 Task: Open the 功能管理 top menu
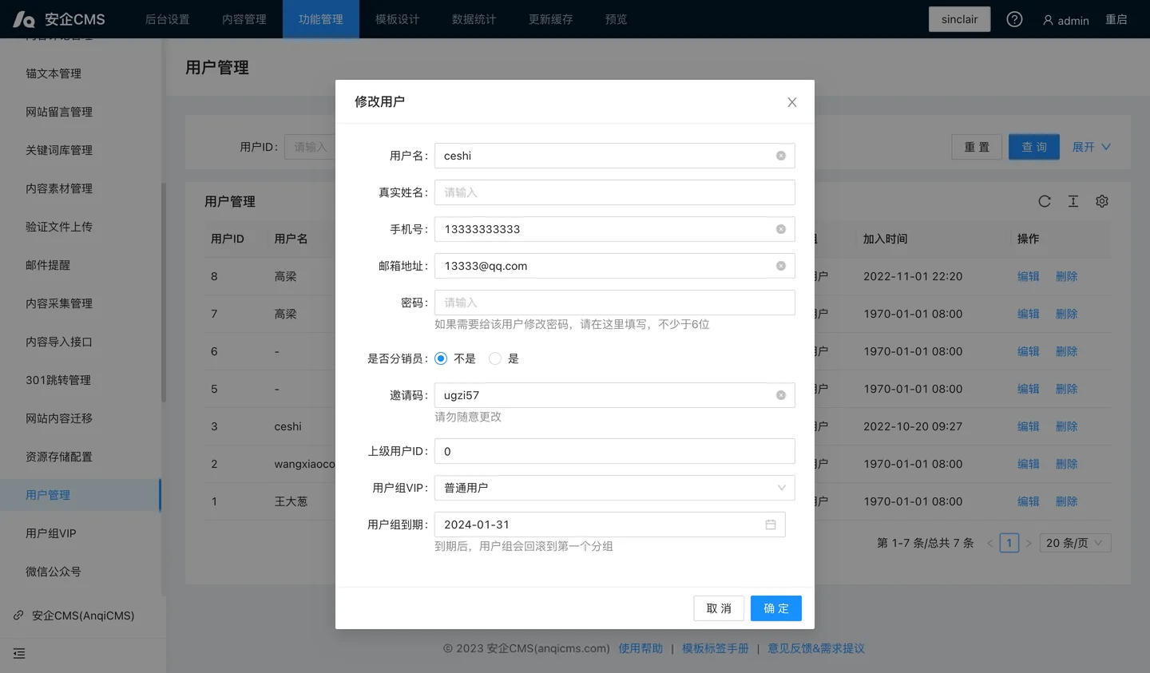(x=321, y=19)
